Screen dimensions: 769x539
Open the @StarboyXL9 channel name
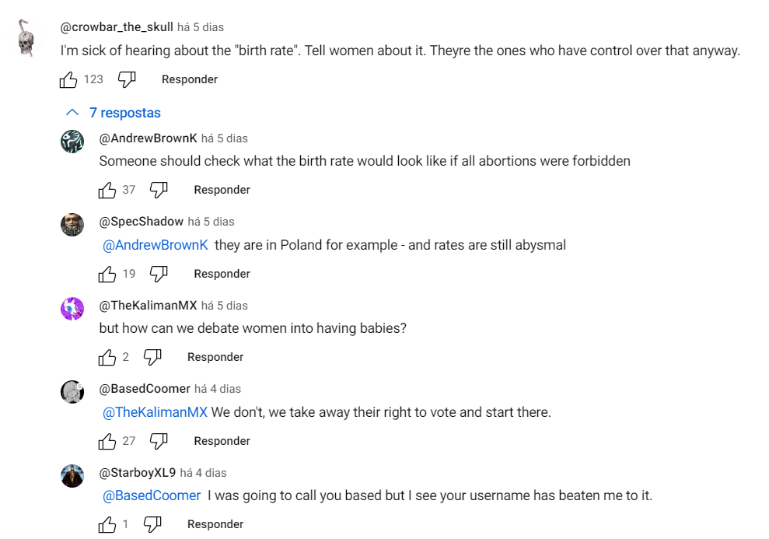click(138, 473)
